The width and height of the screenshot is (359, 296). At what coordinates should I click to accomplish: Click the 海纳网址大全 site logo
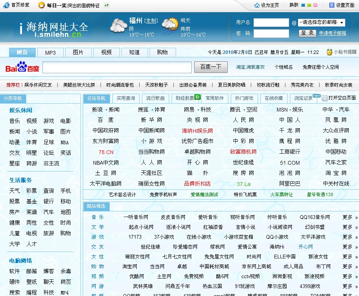click(54, 29)
